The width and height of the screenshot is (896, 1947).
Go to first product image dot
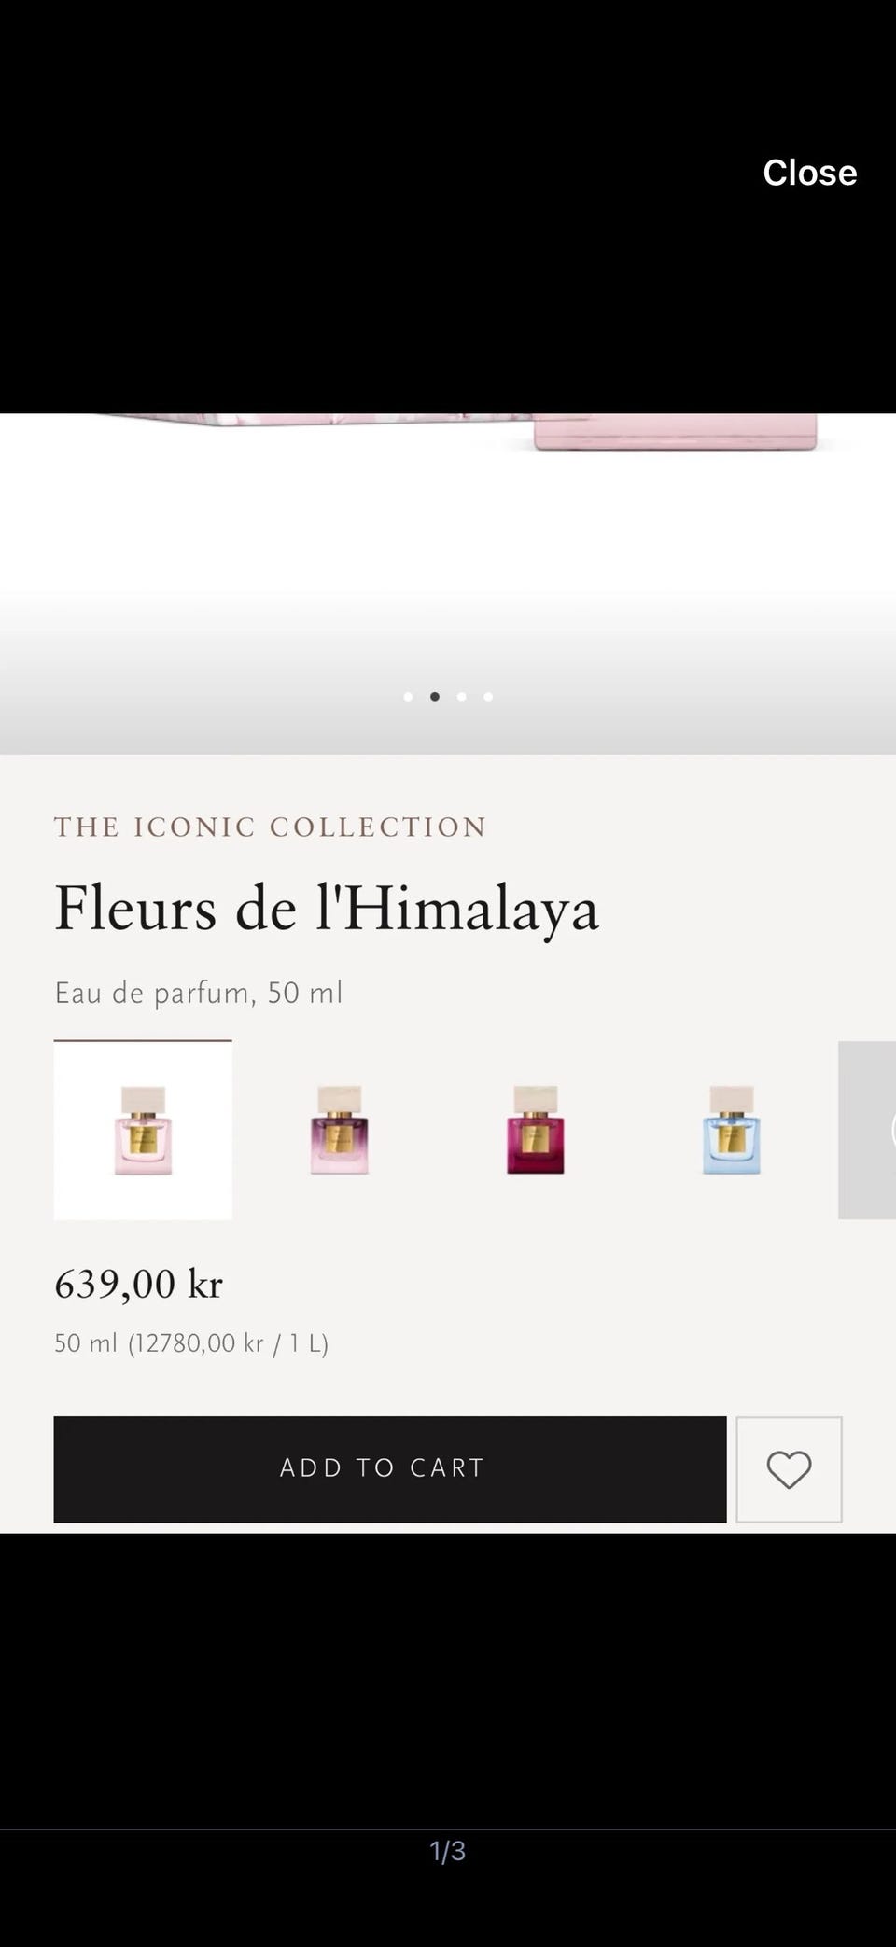[408, 696]
